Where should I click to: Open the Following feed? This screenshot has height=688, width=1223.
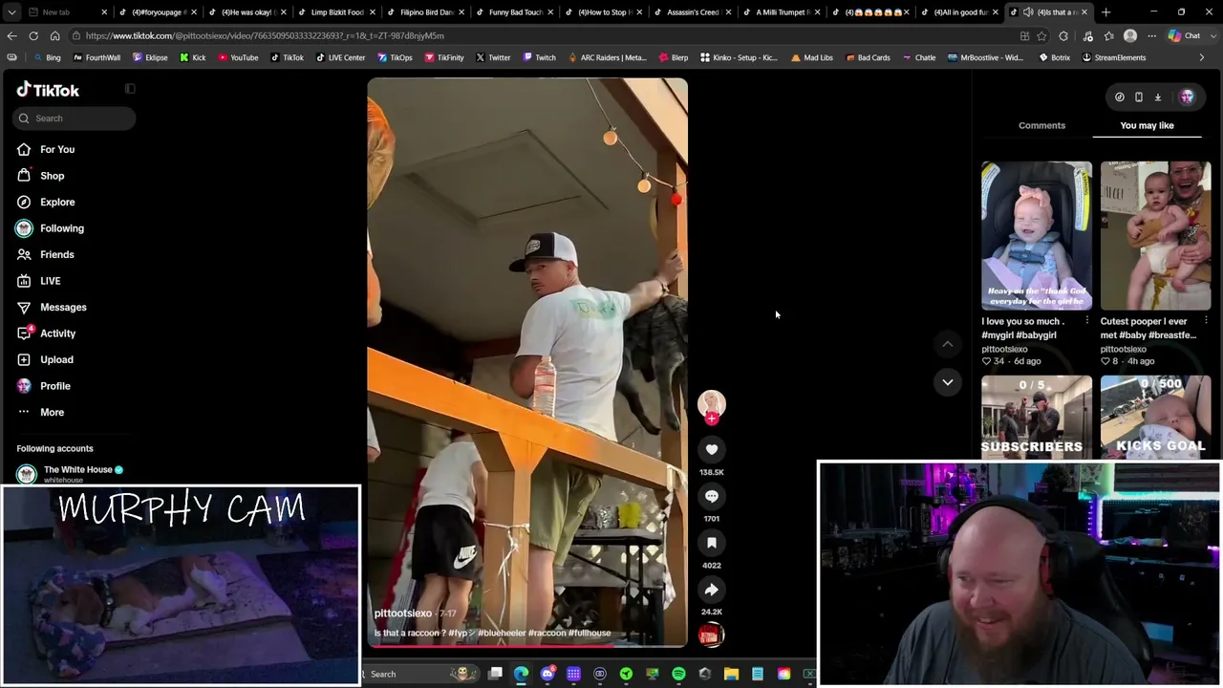coord(62,228)
